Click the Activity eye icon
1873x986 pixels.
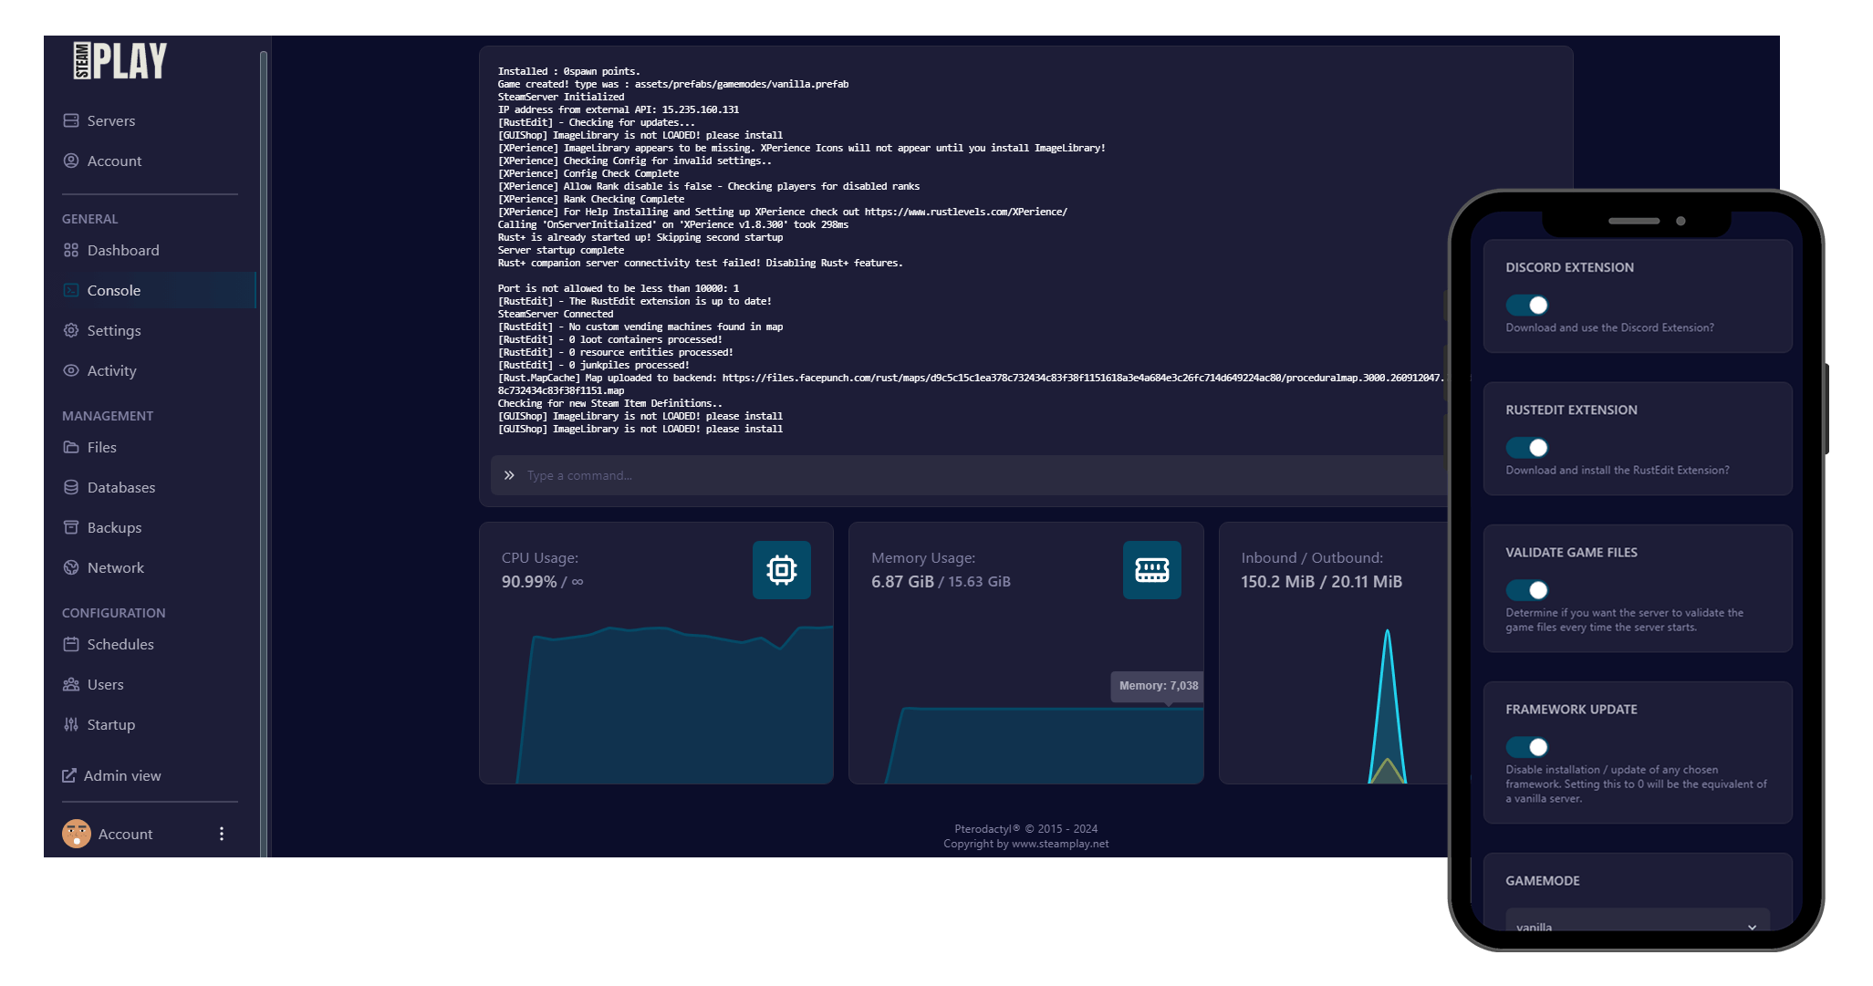point(71,370)
